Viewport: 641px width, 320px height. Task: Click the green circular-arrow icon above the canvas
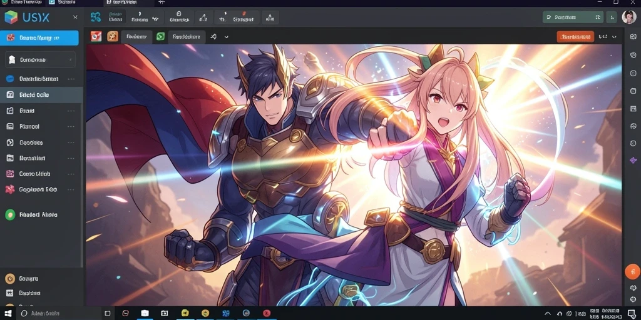pos(161,37)
